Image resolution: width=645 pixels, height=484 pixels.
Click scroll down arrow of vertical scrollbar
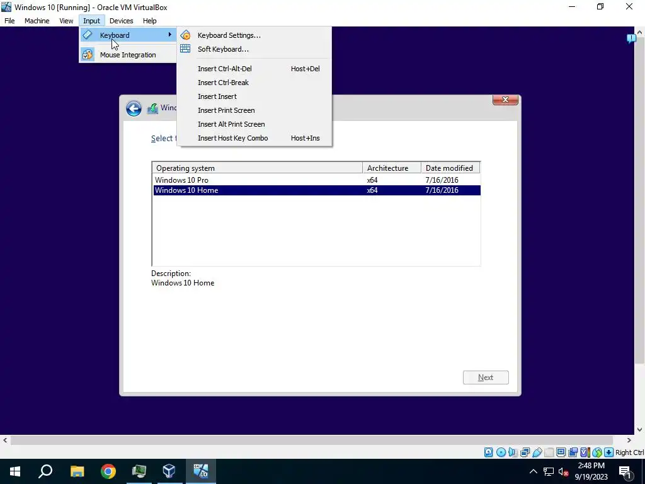tap(640, 430)
